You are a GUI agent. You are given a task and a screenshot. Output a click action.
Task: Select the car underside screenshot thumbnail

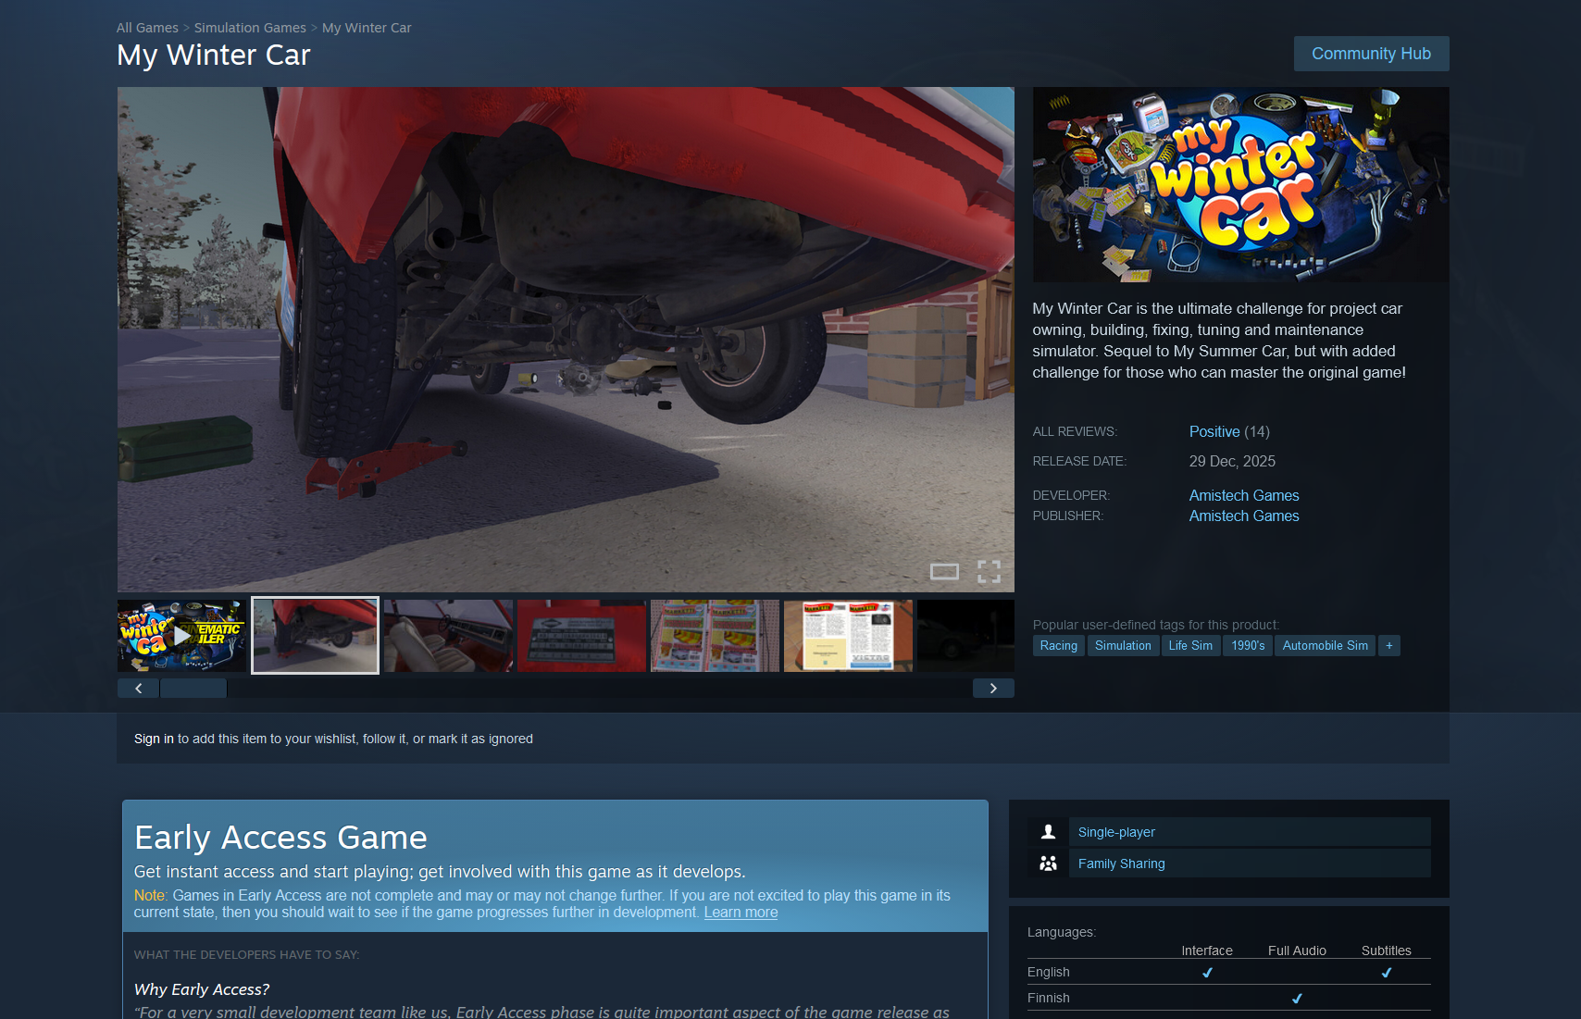[x=315, y=635]
